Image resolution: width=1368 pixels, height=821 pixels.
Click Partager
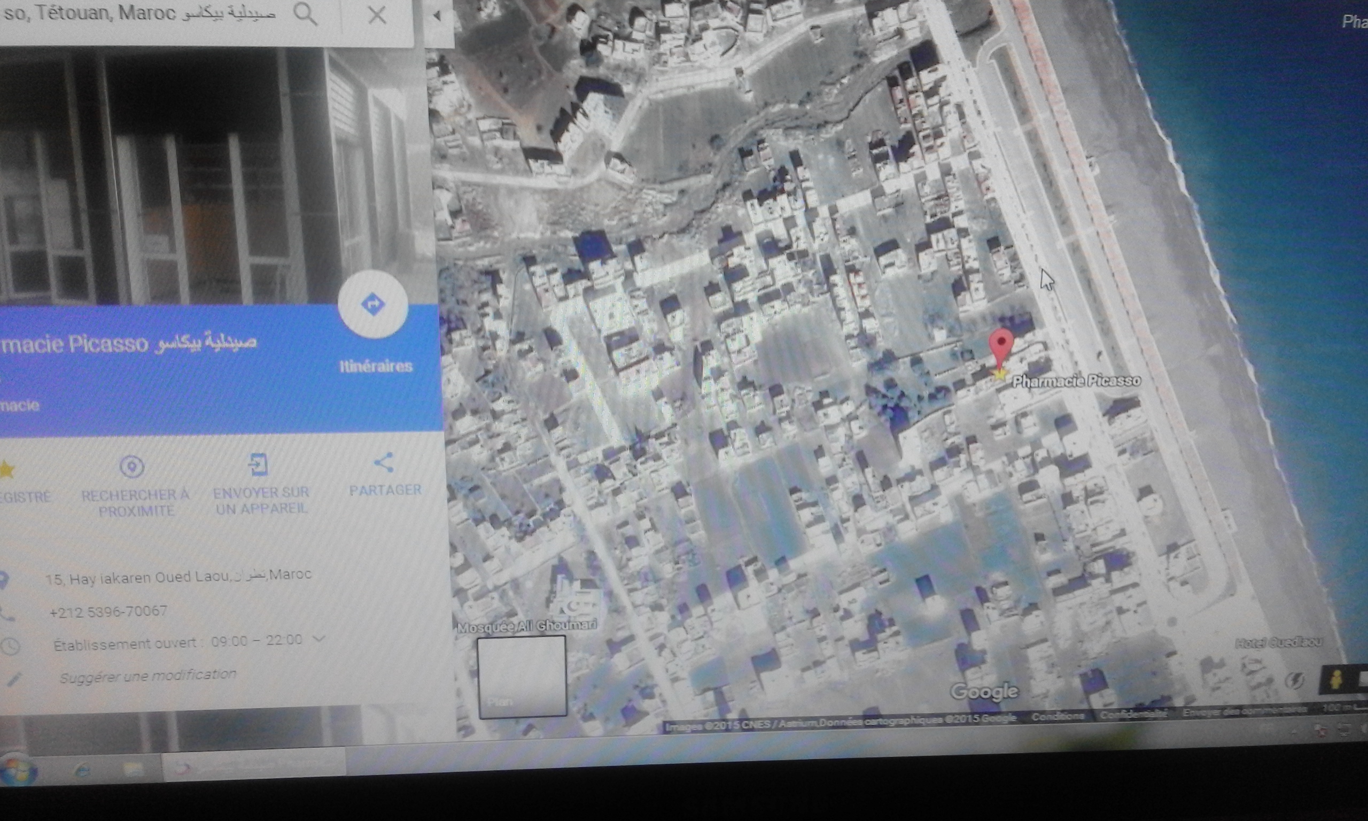coord(385,490)
